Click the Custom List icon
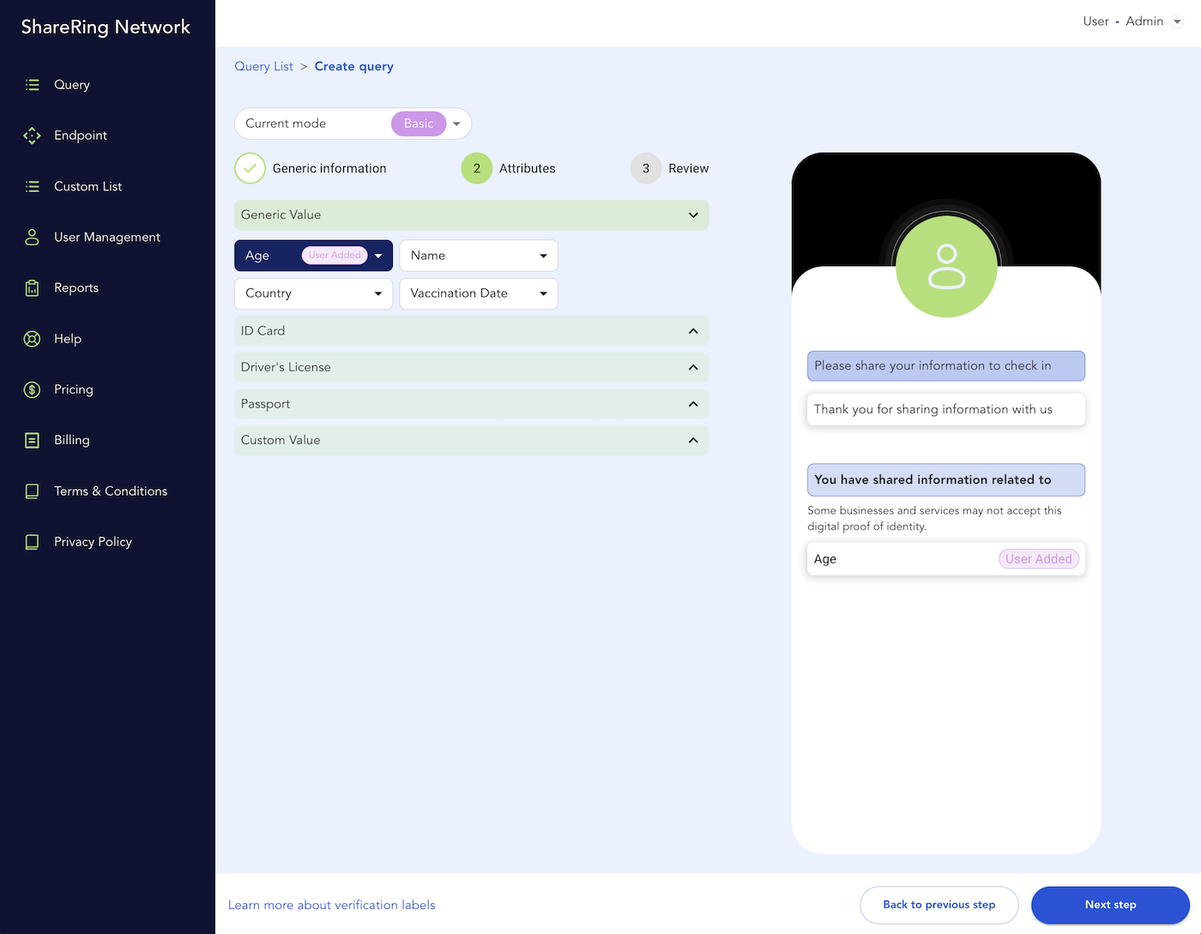 point(33,186)
